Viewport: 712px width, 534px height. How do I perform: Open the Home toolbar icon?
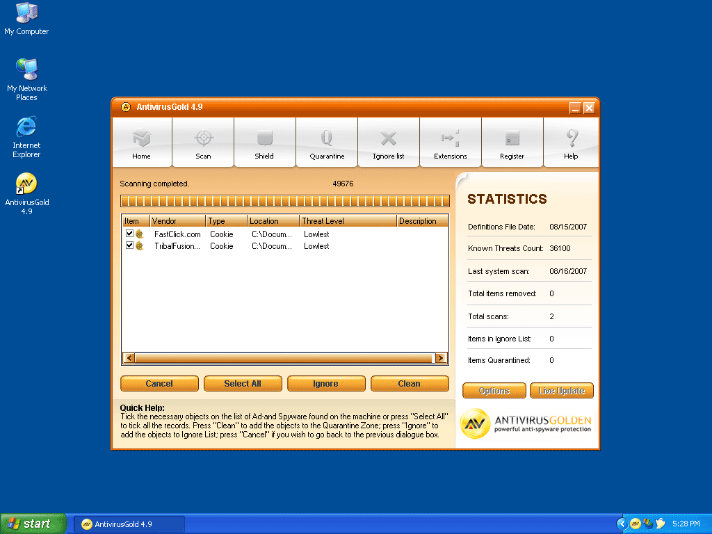142,139
